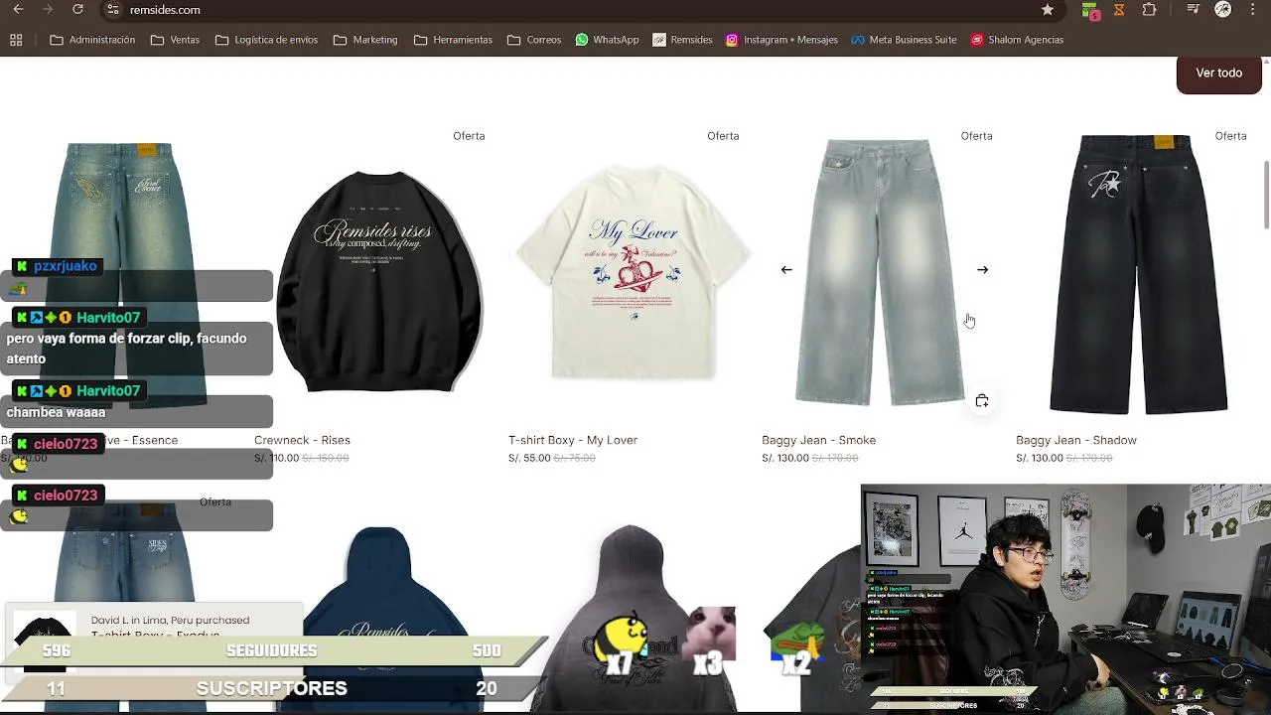Image resolution: width=1271 pixels, height=715 pixels.
Task: Open the Chrome three-dot menu
Action: pos(1254,10)
